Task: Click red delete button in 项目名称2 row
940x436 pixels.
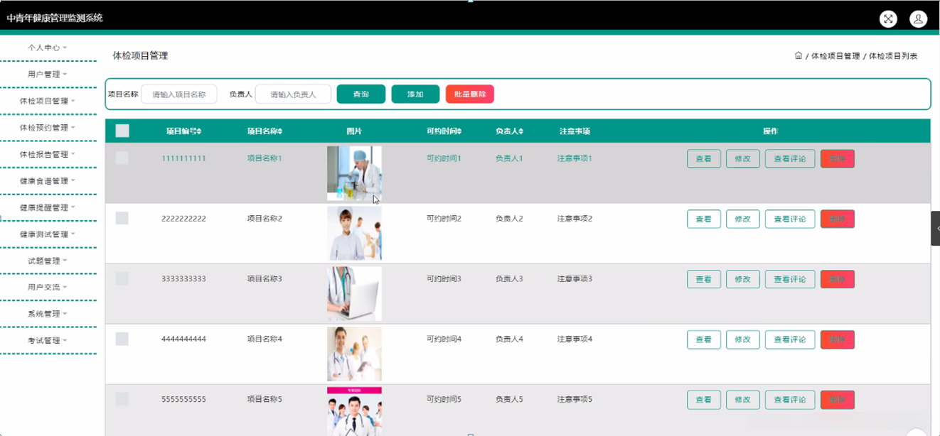Action: coord(838,219)
